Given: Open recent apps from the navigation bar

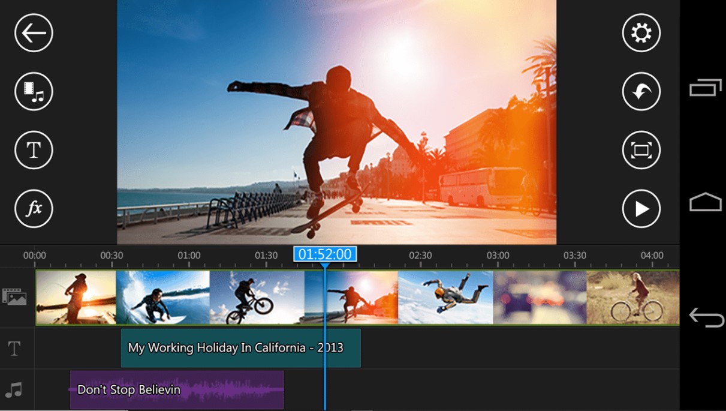Looking at the screenshot, I should click(x=706, y=87).
